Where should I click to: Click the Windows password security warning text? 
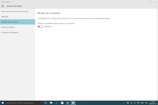tap(74, 18)
